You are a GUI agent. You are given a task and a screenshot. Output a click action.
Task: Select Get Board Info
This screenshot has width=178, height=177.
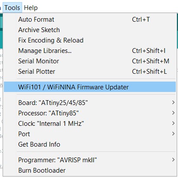click(90, 144)
